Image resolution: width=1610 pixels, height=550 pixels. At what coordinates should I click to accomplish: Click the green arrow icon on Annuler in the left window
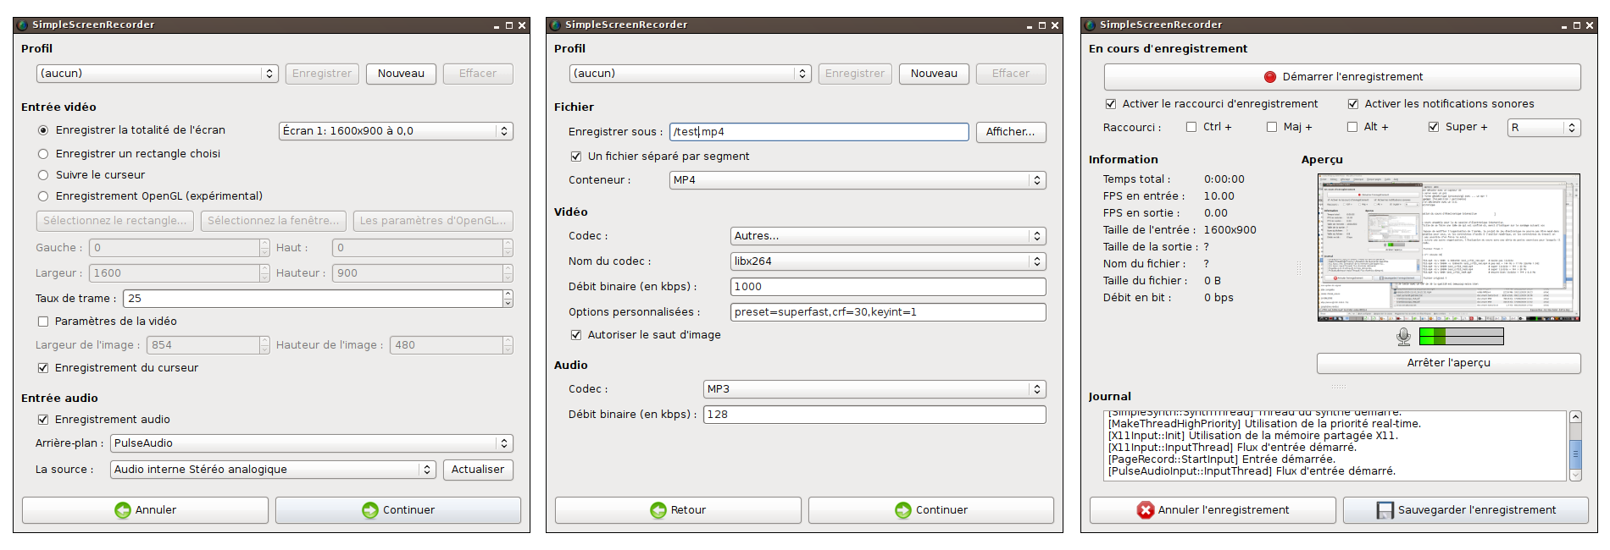(x=123, y=510)
